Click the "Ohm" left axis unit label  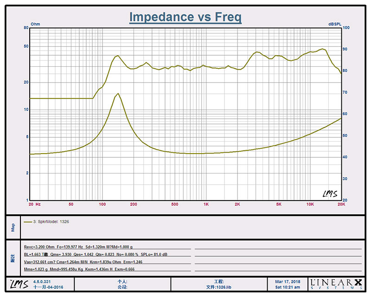[35, 24]
